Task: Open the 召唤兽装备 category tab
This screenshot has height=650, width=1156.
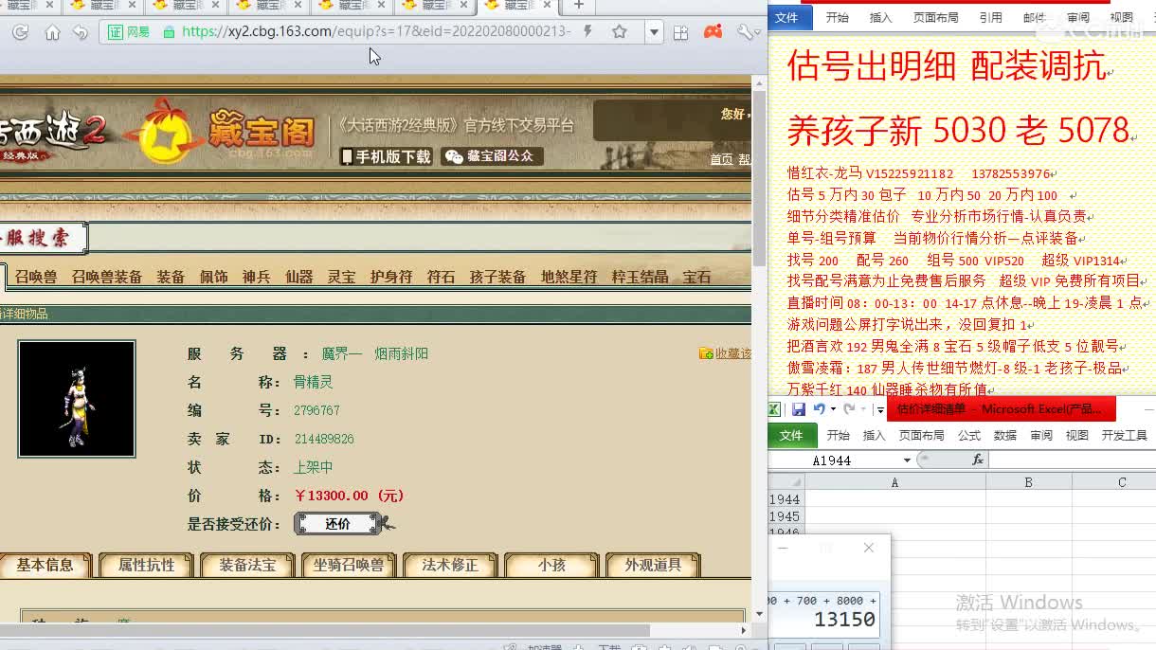Action: [x=107, y=277]
